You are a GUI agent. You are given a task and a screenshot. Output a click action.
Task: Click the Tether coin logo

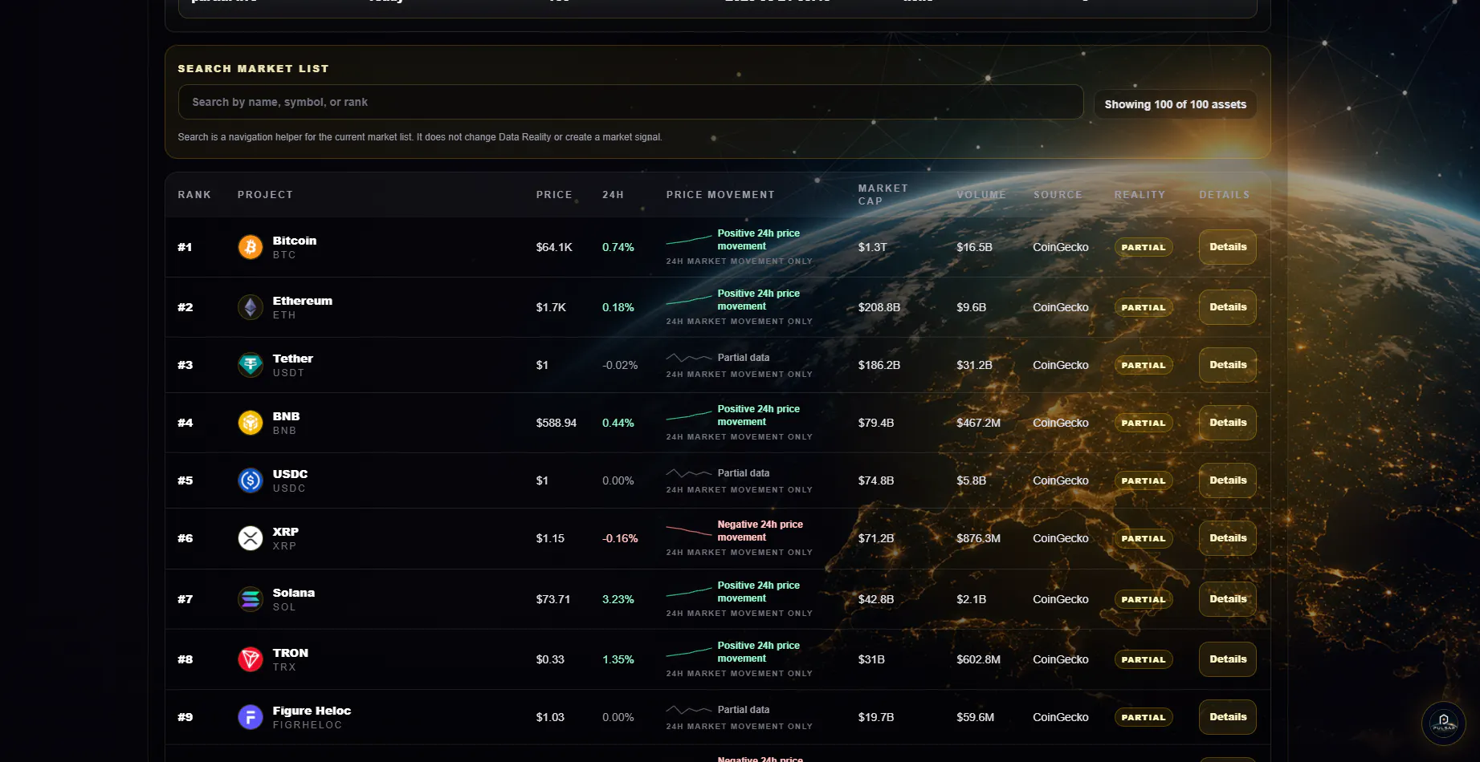click(251, 365)
